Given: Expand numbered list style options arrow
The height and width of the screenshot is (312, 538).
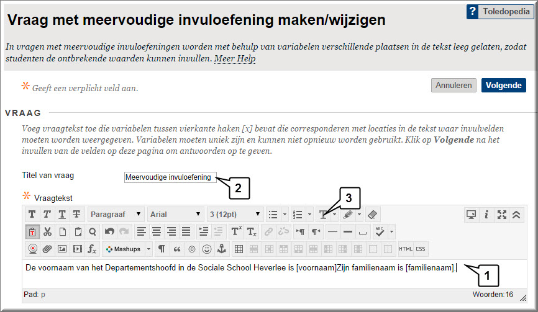Looking at the screenshot, I should (x=309, y=215).
